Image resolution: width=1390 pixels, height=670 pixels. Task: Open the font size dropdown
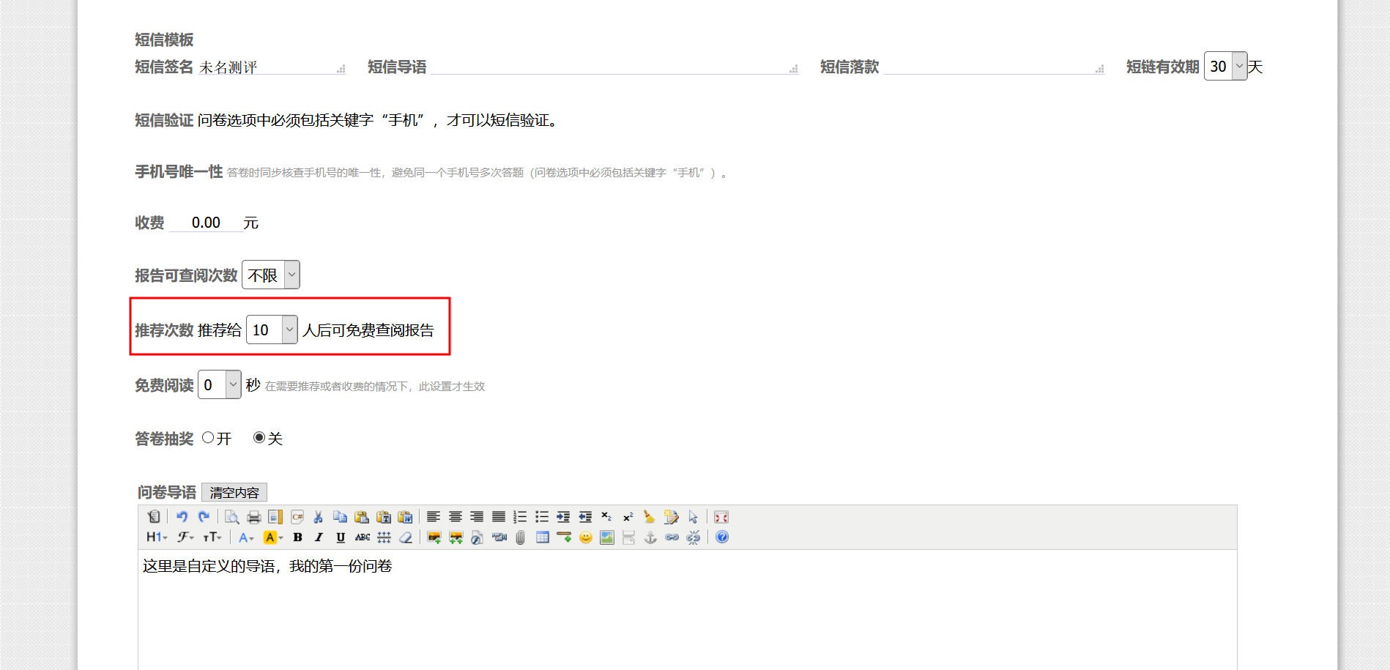coord(212,537)
